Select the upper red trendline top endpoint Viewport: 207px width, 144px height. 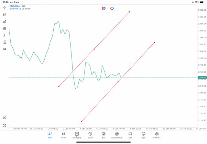129,12
